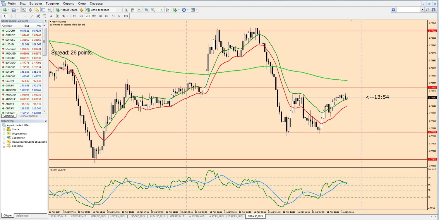Image resolution: width=439 pixels, height=220 pixels.
Task: Select the trendline drawing tool
Action: pyautogui.click(x=32, y=16)
